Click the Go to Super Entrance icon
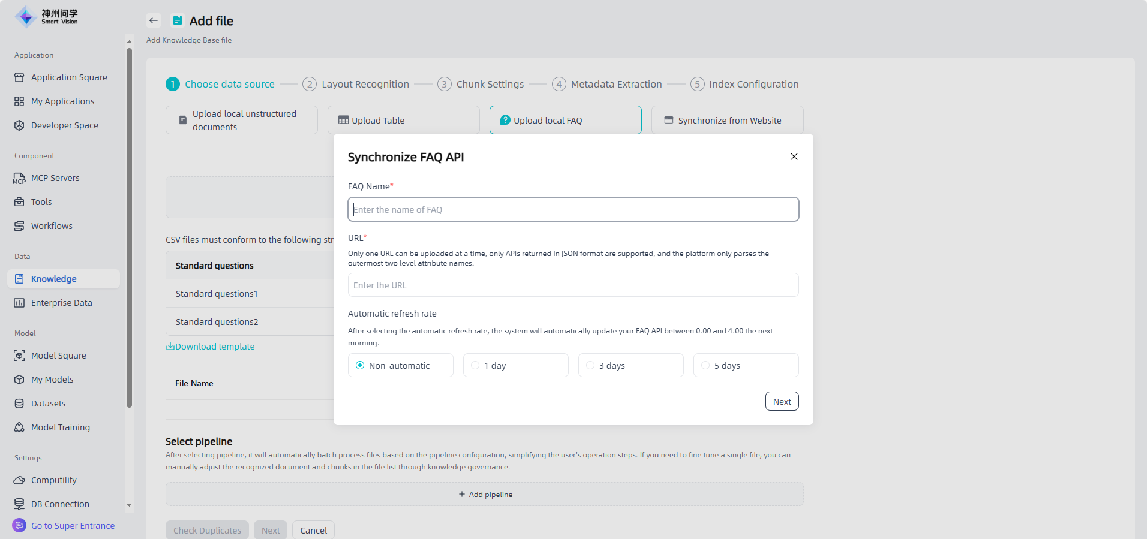The width and height of the screenshot is (1147, 539). (19, 526)
